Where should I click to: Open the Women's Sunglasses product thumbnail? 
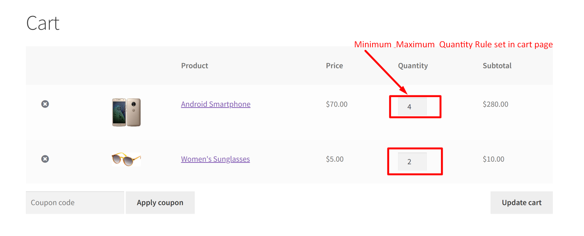pos(126,159)
